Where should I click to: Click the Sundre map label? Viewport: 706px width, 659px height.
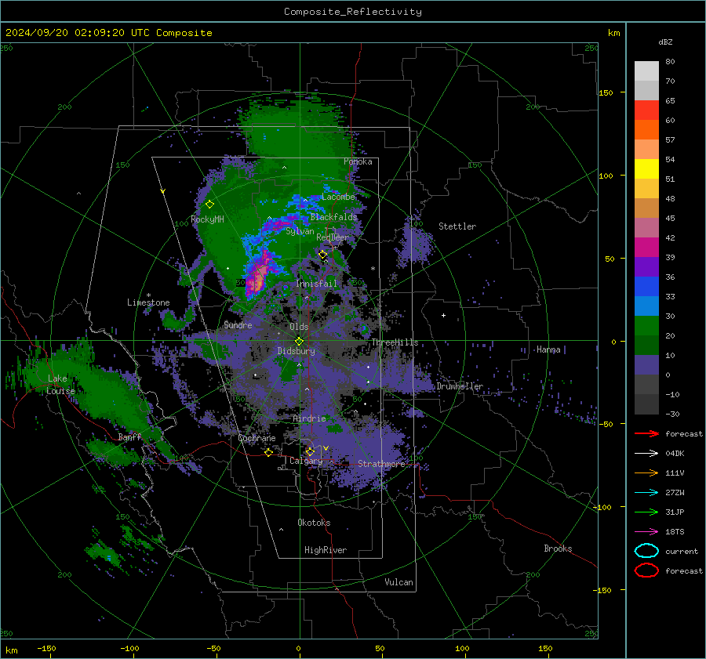pyautogui.click(x=238, y=324)
